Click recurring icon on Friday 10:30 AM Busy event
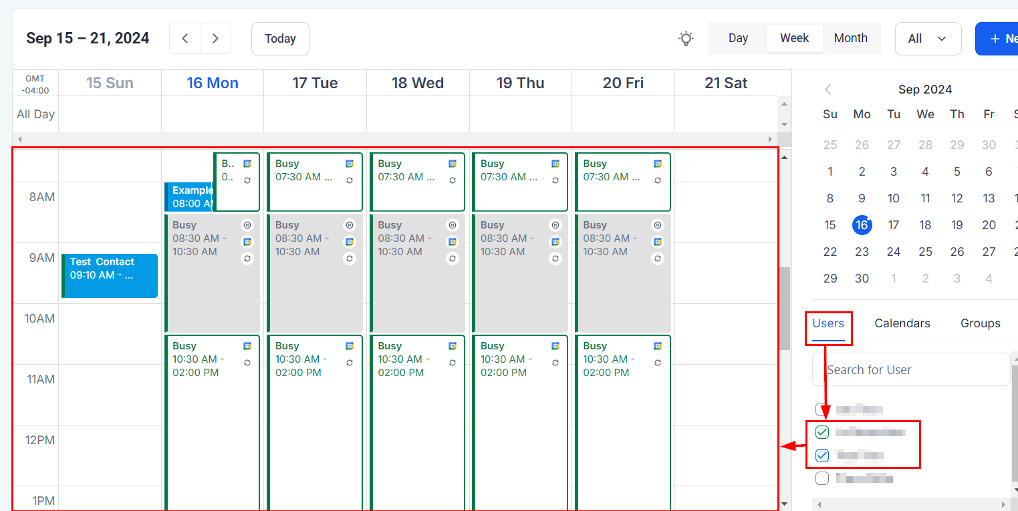Screen dimensions: 1018x511 tap(658, 363)
